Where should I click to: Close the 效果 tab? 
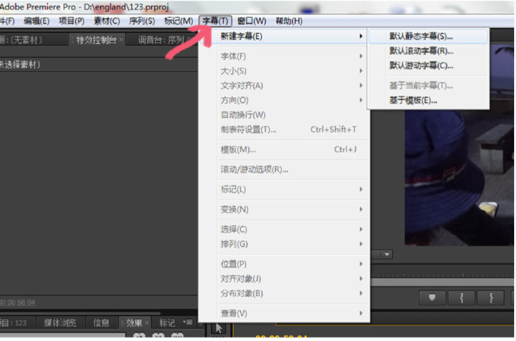click(x=147, y=323)
